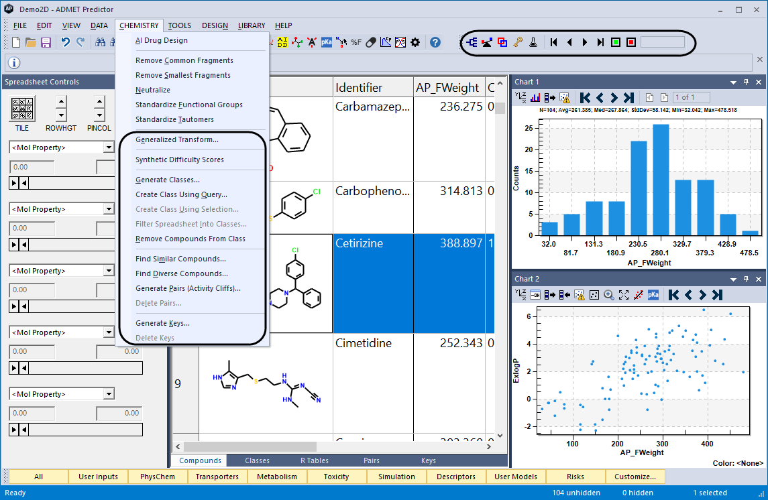Toggle the pin on the Chart 2 panel
Image resolution: width=768 pixels, height=500 pixels.
coord(746,279)
